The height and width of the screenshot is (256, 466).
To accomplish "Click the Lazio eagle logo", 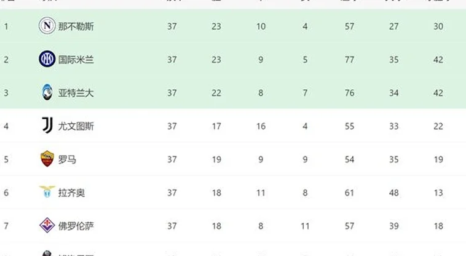I will click(47, 192).
